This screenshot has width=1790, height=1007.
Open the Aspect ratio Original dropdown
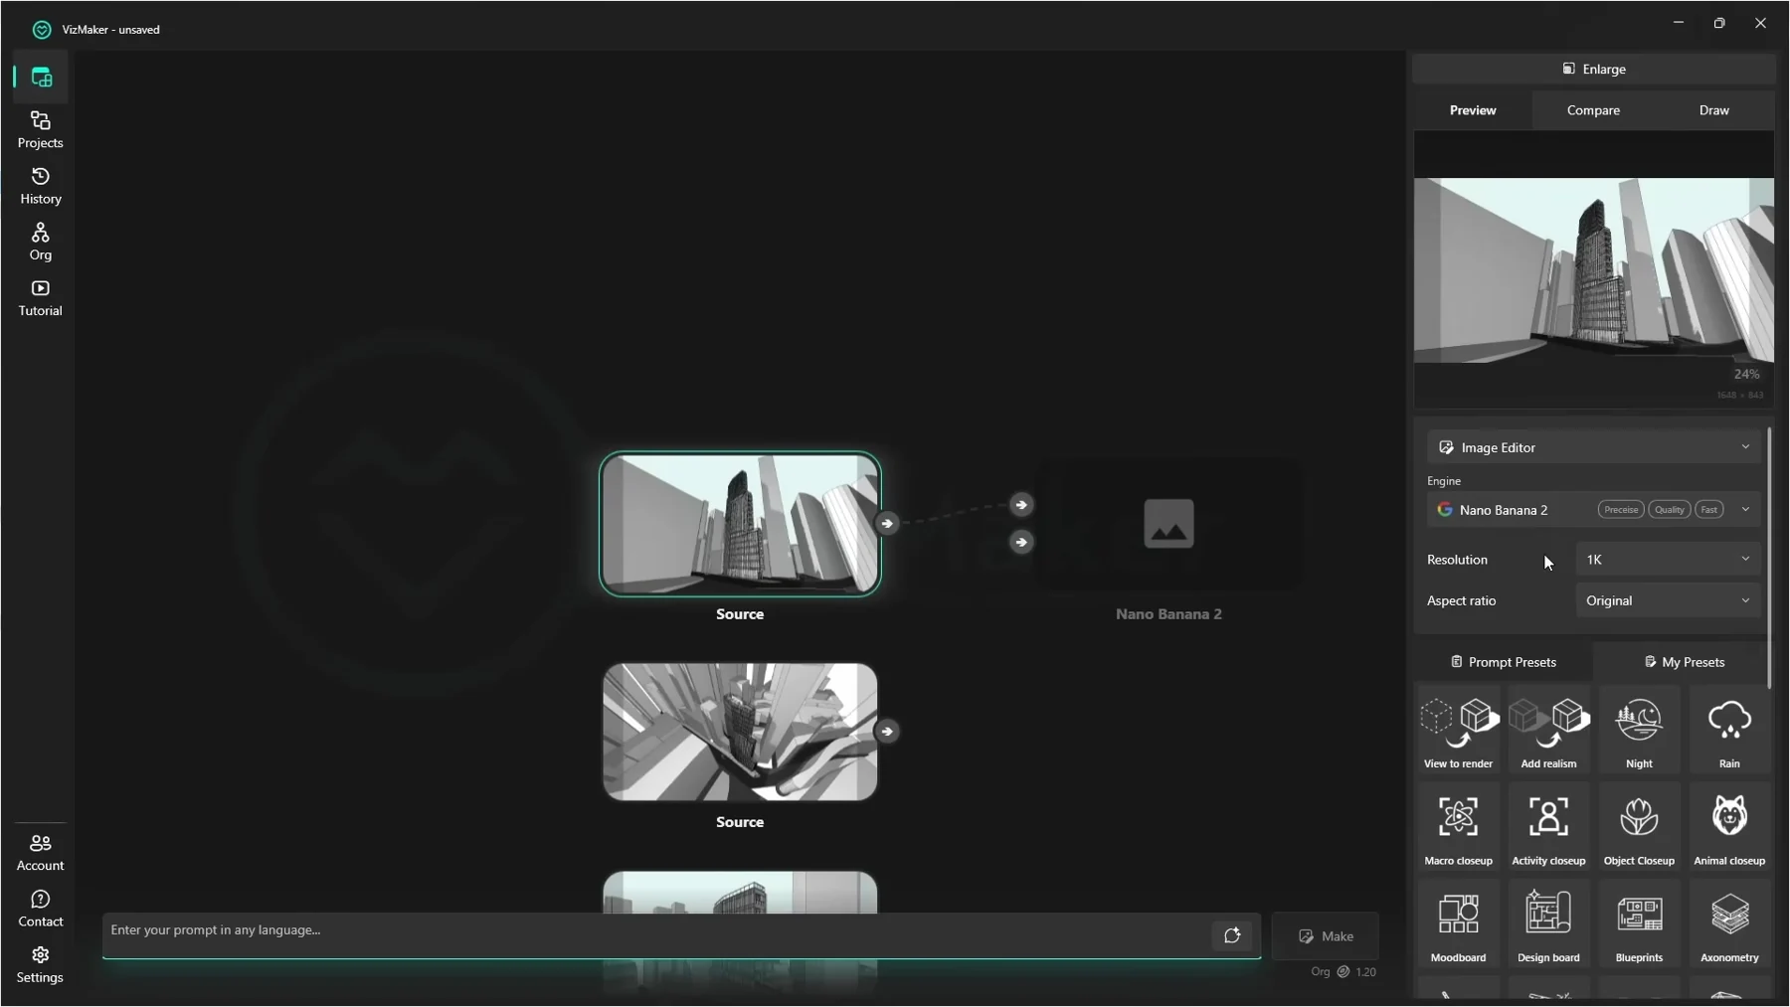[x=1668, y=600]
